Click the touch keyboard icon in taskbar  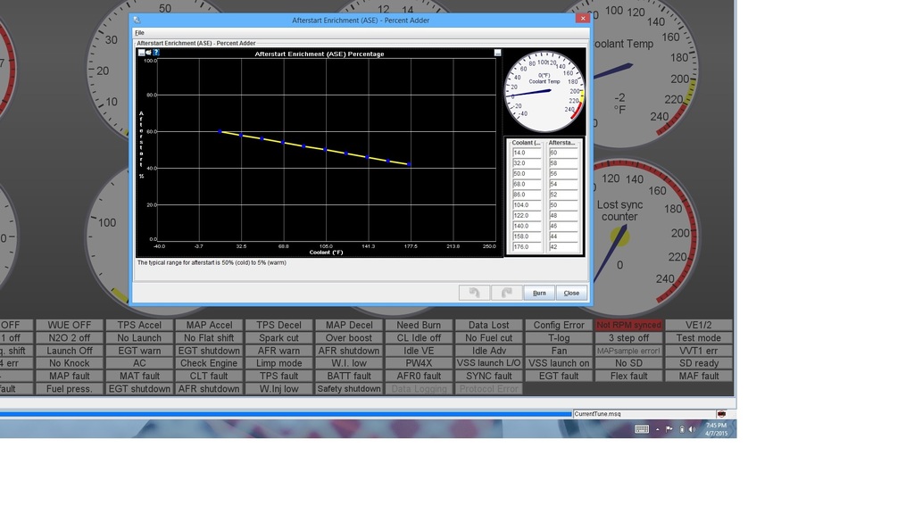(x=641, y=429)
